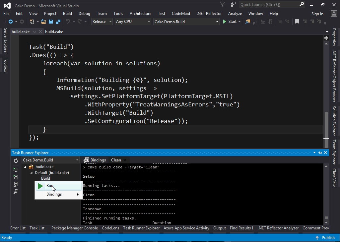Click the monitor-with-play icon in Task Runner sidebar
340x242 pixels.
tap(16, 170)
